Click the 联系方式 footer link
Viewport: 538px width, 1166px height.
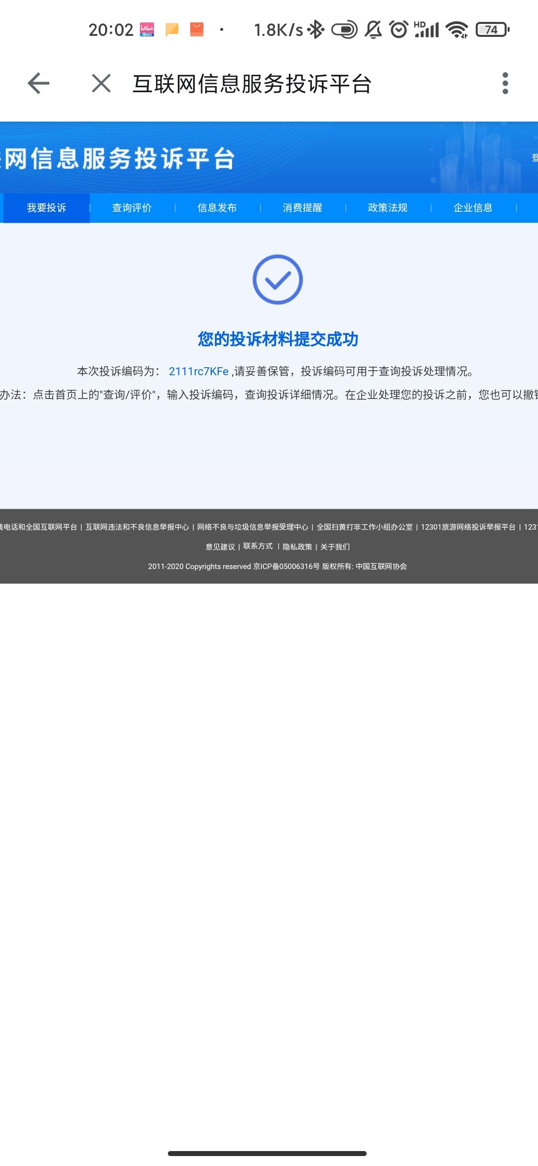pyautogui.click(x=258, y=546)
